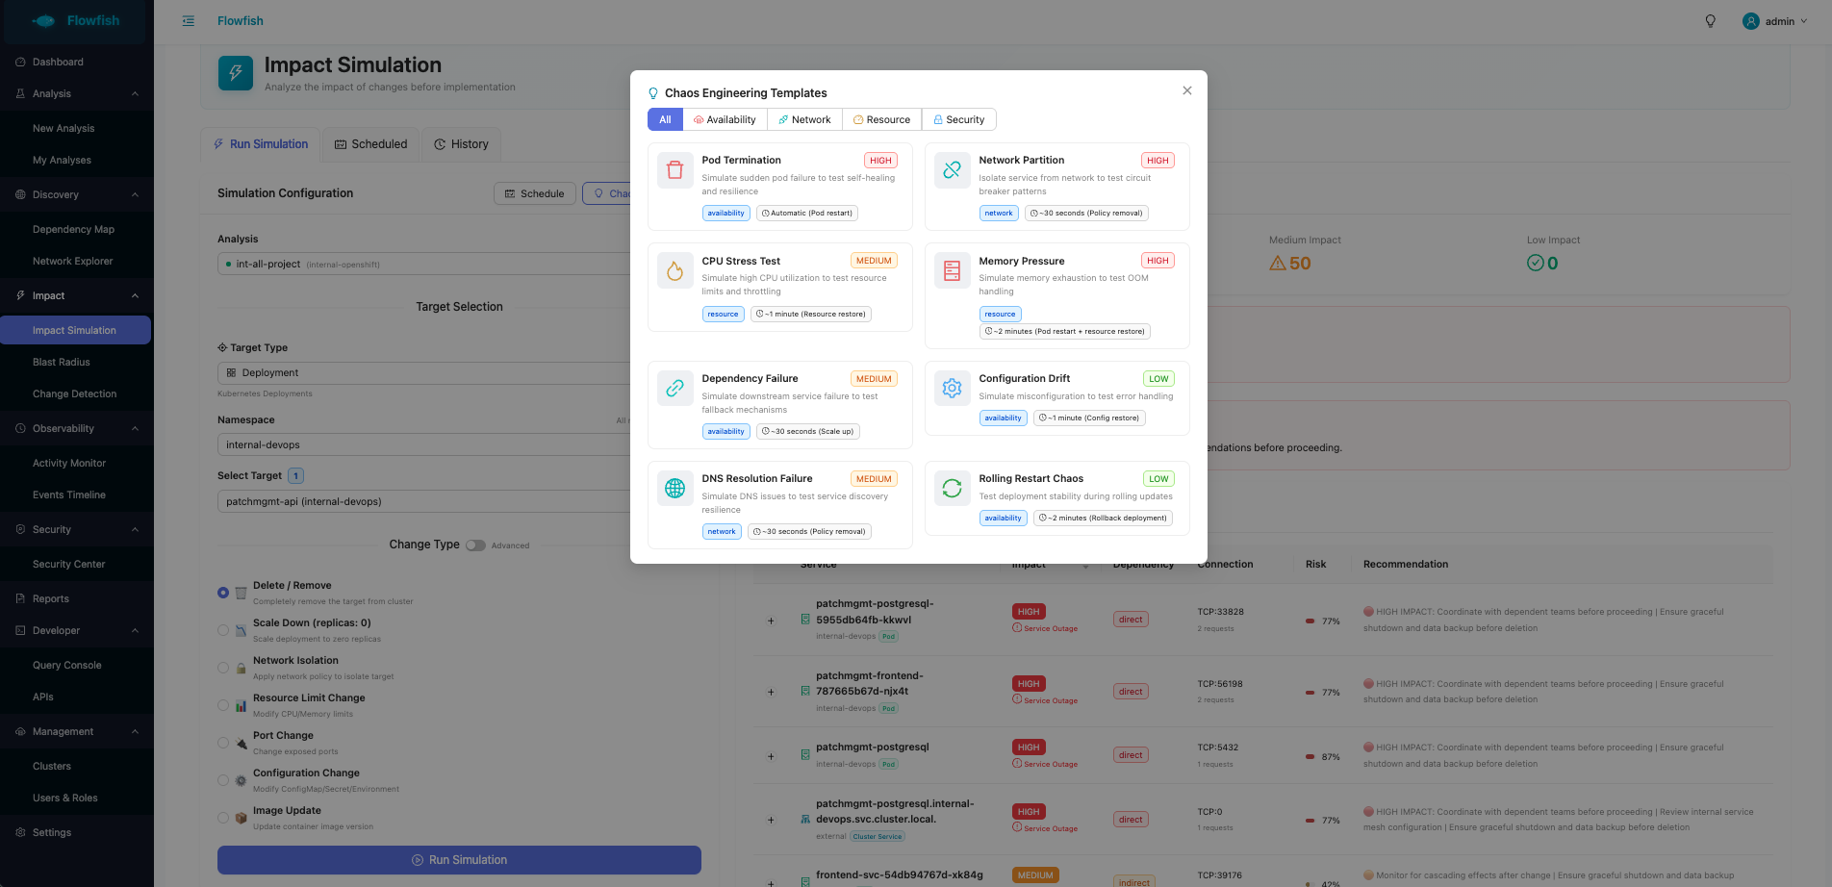This screenshot has height=887, width=1832.
Task: Click the Settings gear sidebar icon
Action: click(x=20, y=832)
